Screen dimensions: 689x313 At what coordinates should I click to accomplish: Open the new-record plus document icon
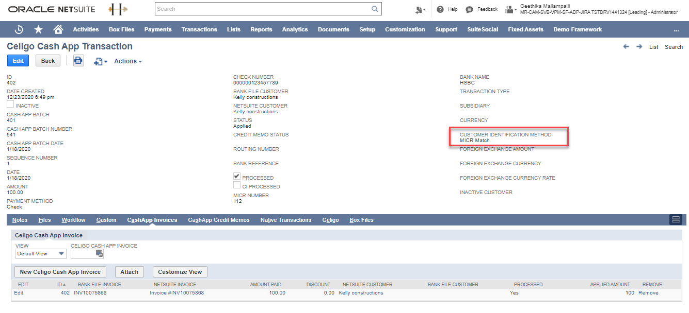[x=100, y=61]
